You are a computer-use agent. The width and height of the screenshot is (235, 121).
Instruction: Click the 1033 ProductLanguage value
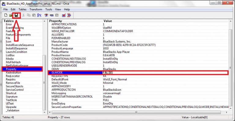coord(106,48)
